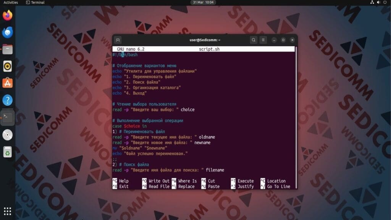Image resolution: width=391 pixels, height=220 pixels.
Task: Open a new terminal tab with the tab icon
Action: coord(118,40)
